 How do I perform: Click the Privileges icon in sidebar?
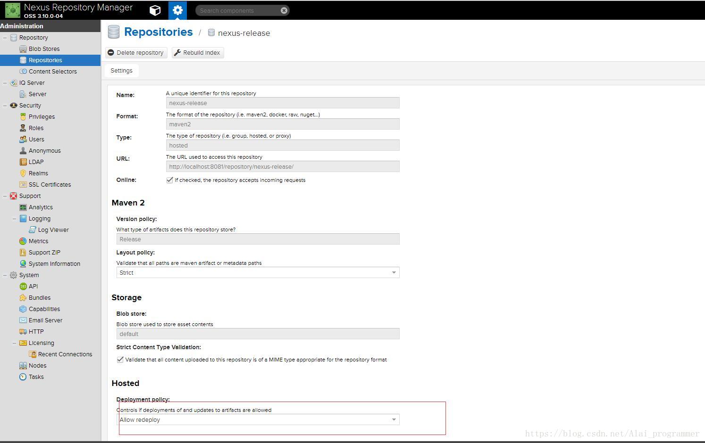(23, 117)
